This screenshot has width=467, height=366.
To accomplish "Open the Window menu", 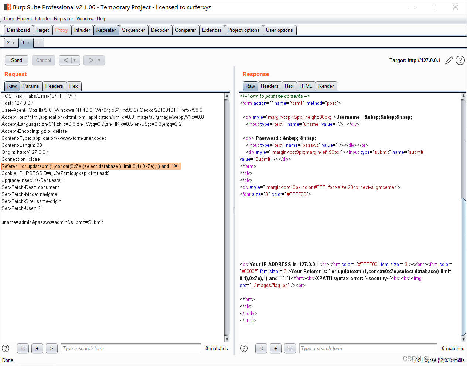I will tap(85, 18).
